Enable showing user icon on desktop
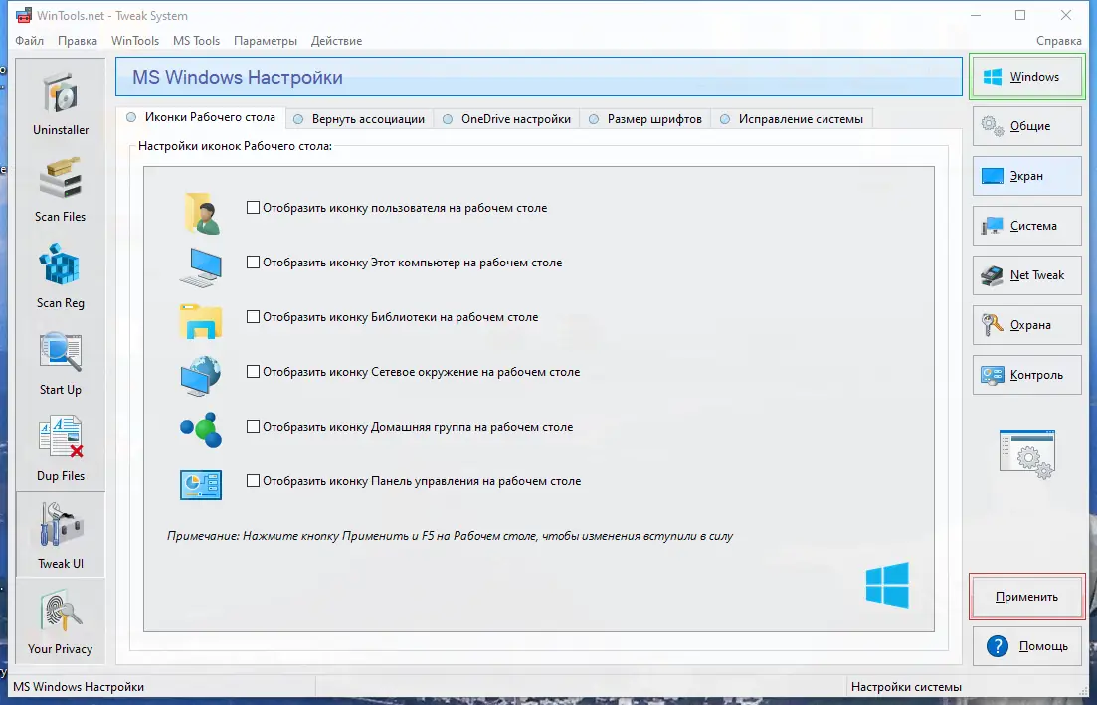Screen dimensions: 1097x705 pyautogui.click(x=254, y=208)
